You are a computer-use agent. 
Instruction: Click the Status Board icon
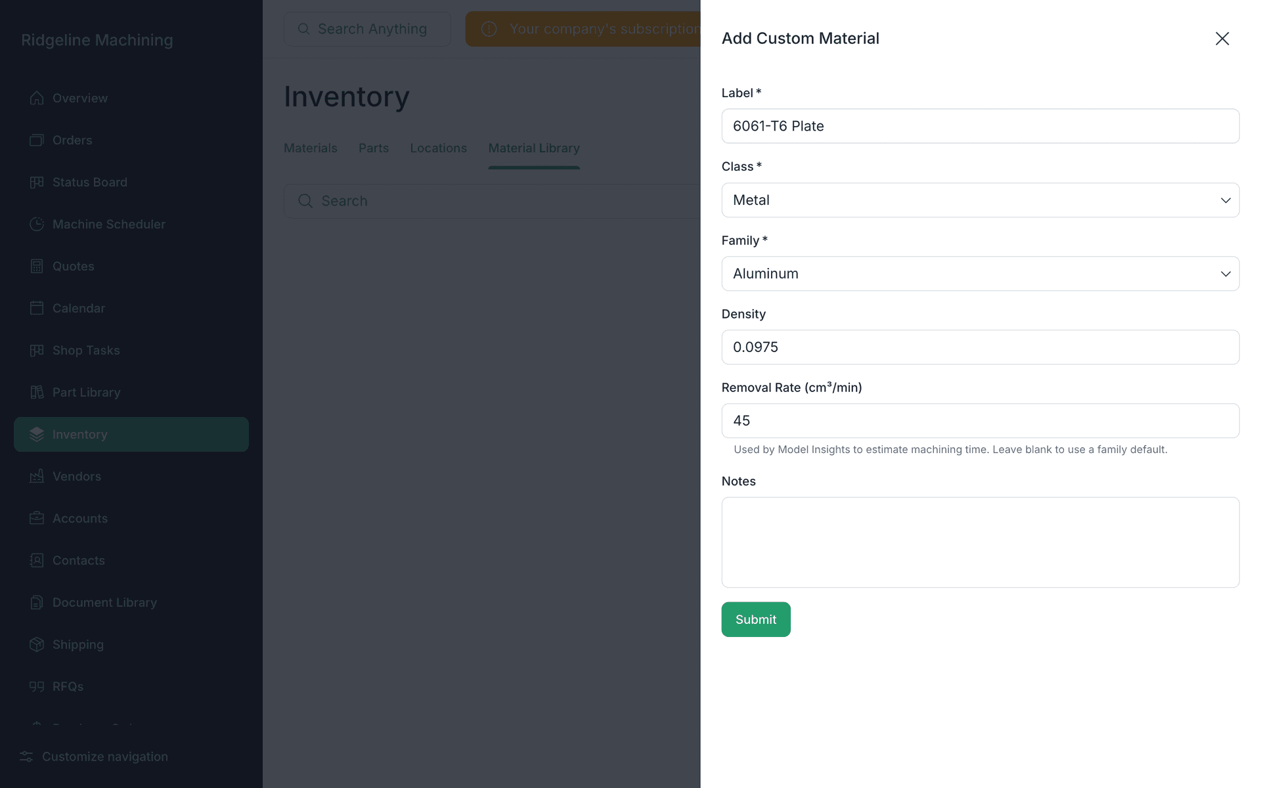click(x=37, y=182)
